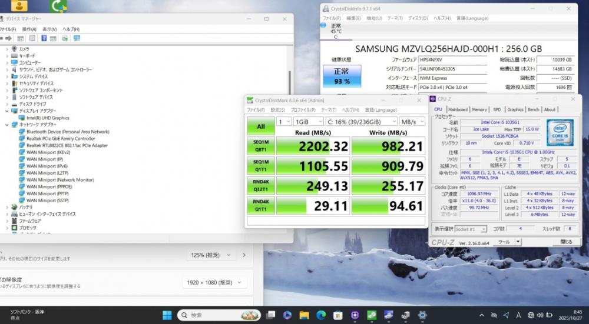Open Microsoft Store from the taskbar

pyautogui.click(x=337, y=315)
